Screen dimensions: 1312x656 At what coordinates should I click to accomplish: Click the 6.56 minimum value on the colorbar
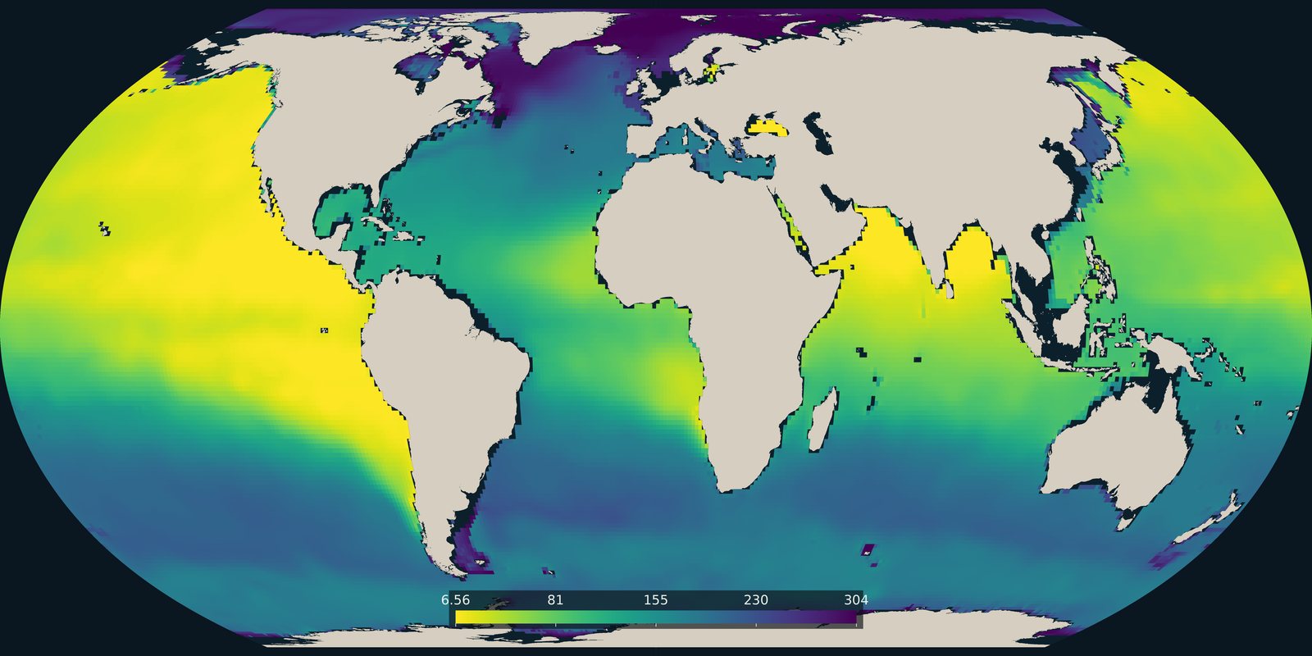point(455,600)
